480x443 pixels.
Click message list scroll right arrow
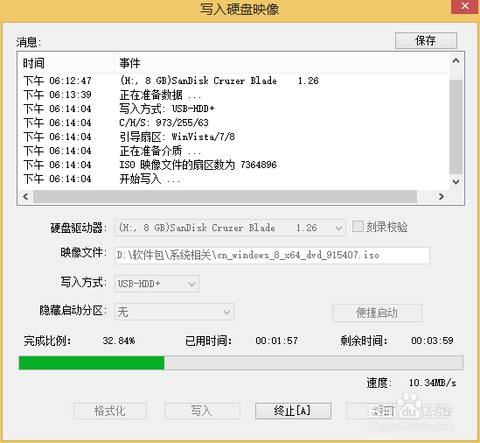point(442,196)
